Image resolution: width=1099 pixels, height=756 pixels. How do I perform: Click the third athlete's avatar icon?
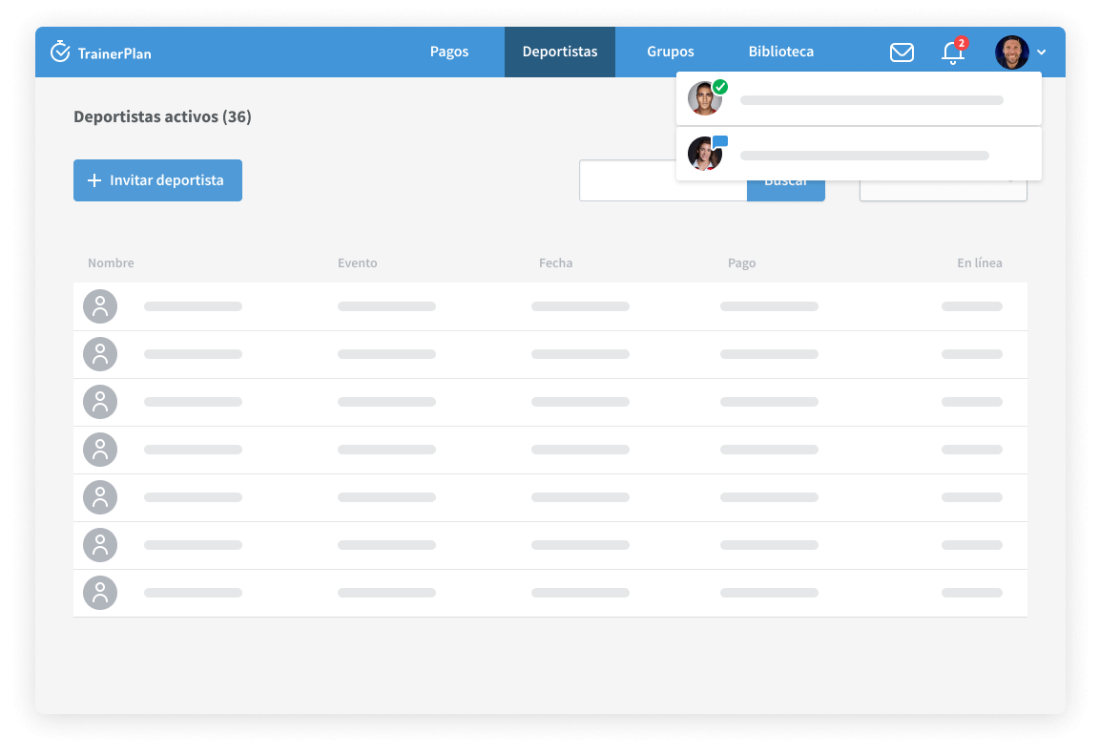point(100,402)
